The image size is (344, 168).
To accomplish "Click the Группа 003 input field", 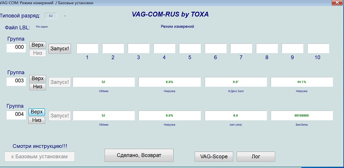I will click(x=17, y=81).
